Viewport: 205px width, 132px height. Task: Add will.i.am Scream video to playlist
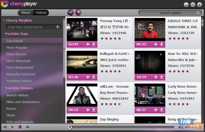pyautogui.click(x=88, y=110)
